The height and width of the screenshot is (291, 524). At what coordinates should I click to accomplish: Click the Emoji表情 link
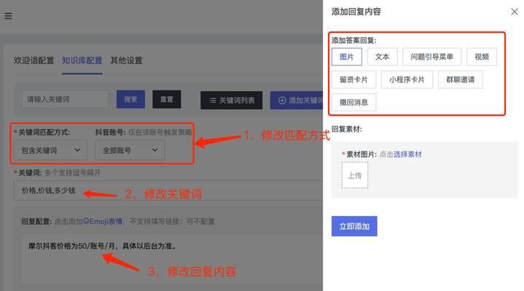point(103,221)
